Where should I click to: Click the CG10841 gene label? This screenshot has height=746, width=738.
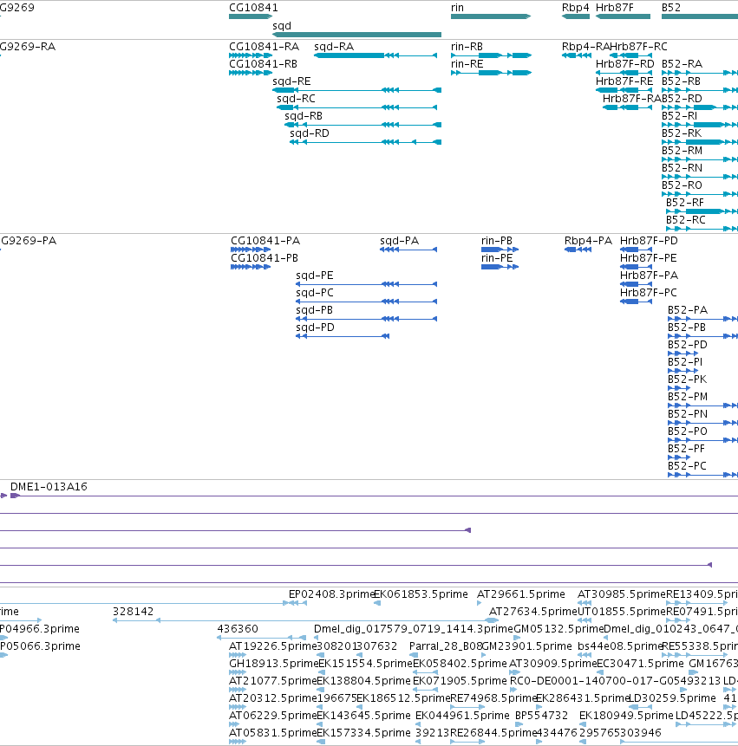point(253,8)
